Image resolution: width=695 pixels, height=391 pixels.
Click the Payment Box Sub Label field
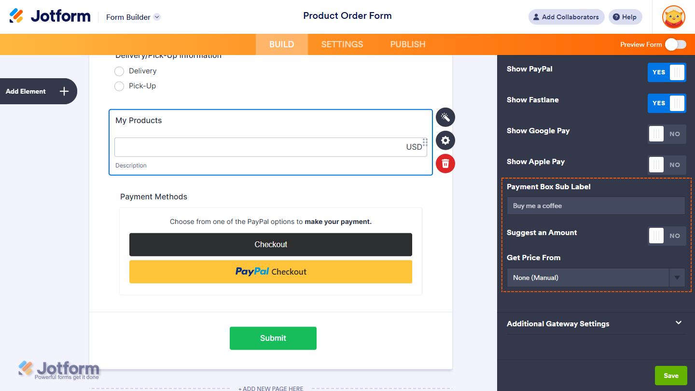click(x=596, y=206)
